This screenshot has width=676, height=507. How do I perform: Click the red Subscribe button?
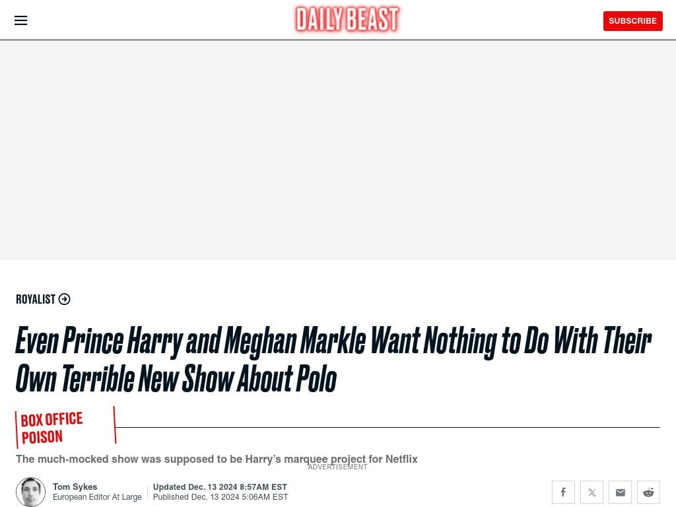(x=632, y=20)
